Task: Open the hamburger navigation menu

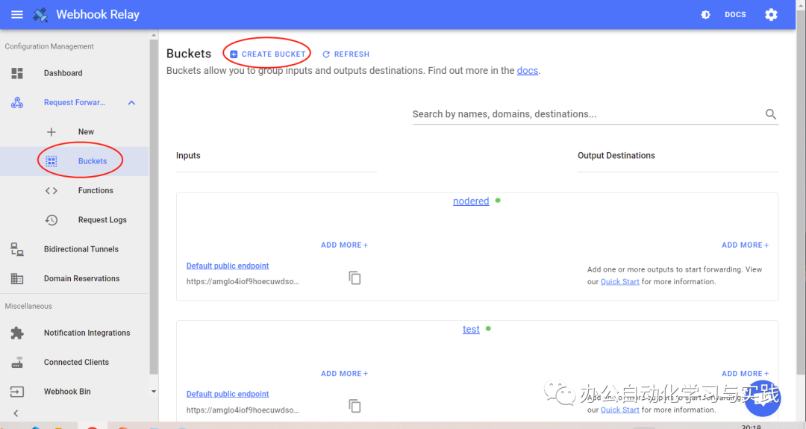Action: tap(17, 14)
